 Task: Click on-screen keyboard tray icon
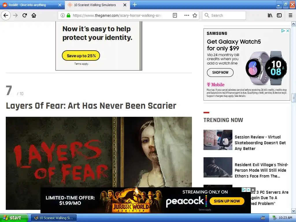[x=263, y=218]
